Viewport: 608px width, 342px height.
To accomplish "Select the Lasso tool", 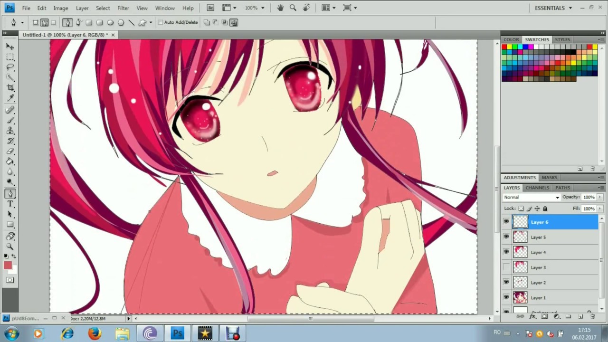I will (x=10, y=67).
